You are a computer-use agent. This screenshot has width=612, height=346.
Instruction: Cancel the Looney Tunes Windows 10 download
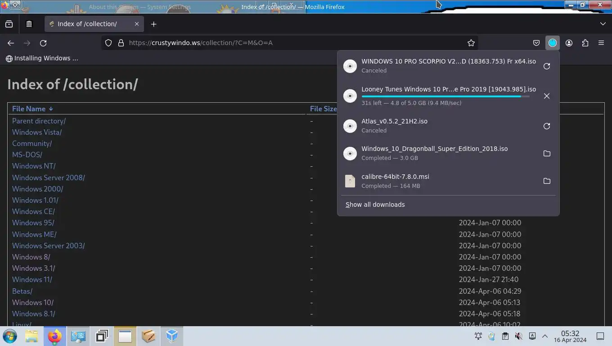click(x=547, y=96)
